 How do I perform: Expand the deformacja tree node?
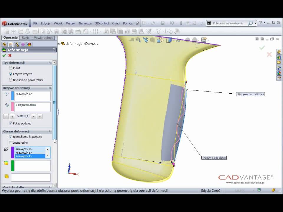coord(59,44)
